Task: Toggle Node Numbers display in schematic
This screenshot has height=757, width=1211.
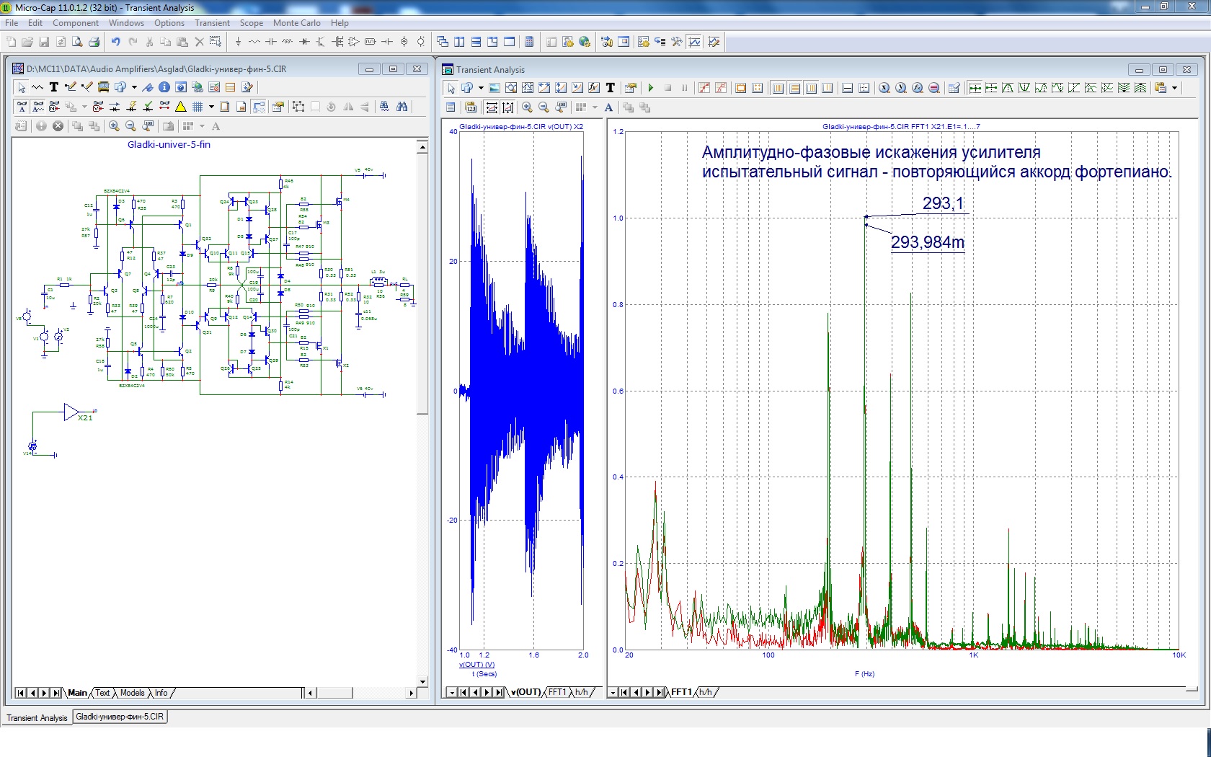Action: click(x=55, y=107)
